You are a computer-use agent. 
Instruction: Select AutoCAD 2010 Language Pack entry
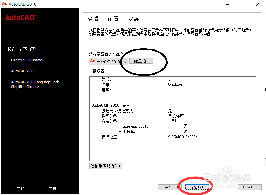(36, 84)
